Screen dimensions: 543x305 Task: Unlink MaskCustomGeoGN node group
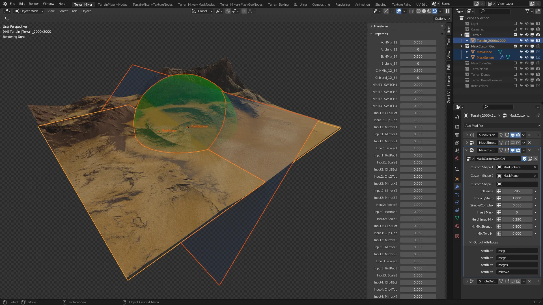[x=536, y=159]
